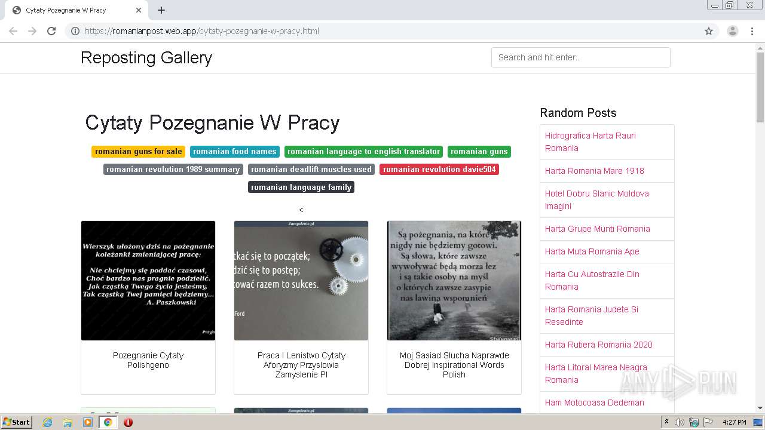This screenshot has height=430, width=765.
Task: Click the romanian food names tag
Action: [x=235, y=152]
